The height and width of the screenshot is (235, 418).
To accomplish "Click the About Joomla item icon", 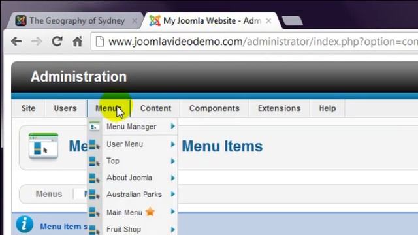I will coord(94,178).
